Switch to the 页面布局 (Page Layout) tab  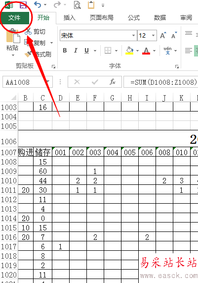(x=102, y=18)
